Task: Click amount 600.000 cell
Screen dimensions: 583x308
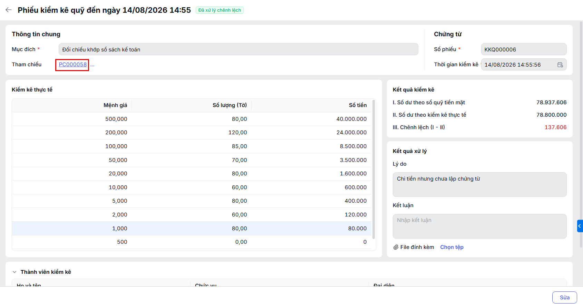Action: [356, 187]
